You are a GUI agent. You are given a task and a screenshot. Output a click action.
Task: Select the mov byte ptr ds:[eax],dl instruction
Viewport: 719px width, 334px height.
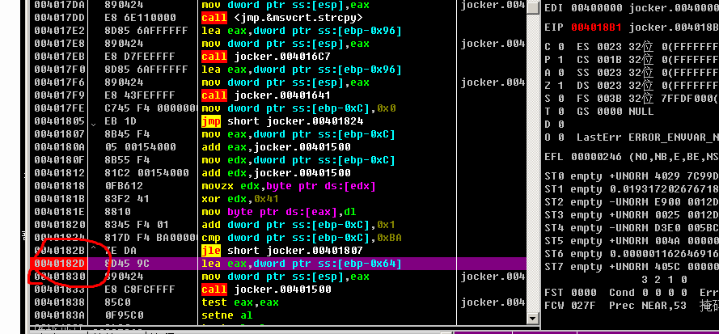[279, 212]
